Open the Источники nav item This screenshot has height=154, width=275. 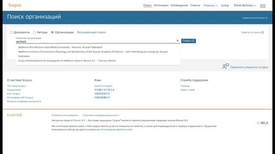click(x=161, y=6)
